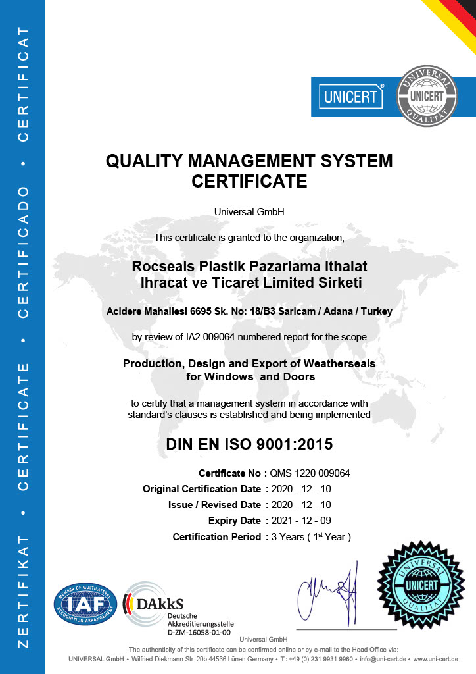This screenshot has width=476, height=674.
Task: Select the Quality Management System Certificate heading
Action: 249,170
